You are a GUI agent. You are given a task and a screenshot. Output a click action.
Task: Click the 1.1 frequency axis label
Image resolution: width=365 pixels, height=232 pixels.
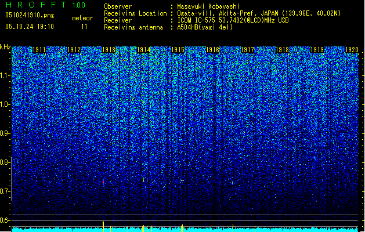(5, 75)
